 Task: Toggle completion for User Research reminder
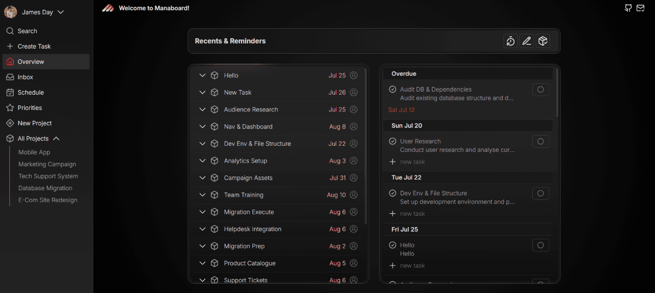pyautogui.click(x=540, y=142)
